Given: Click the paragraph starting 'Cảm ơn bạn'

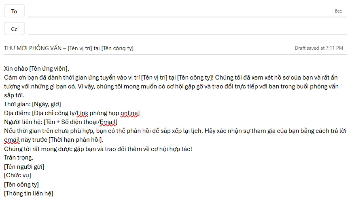Looking at the screenshot, I should coord(171,86).
